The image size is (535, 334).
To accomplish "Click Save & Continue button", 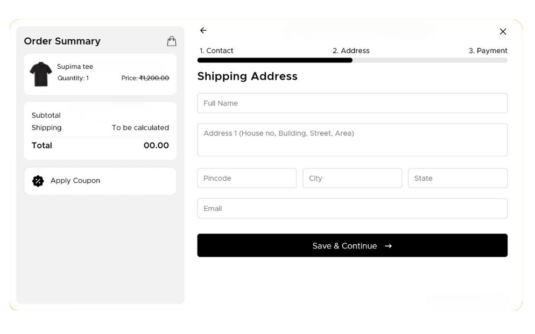I will [x=352, y=245].
